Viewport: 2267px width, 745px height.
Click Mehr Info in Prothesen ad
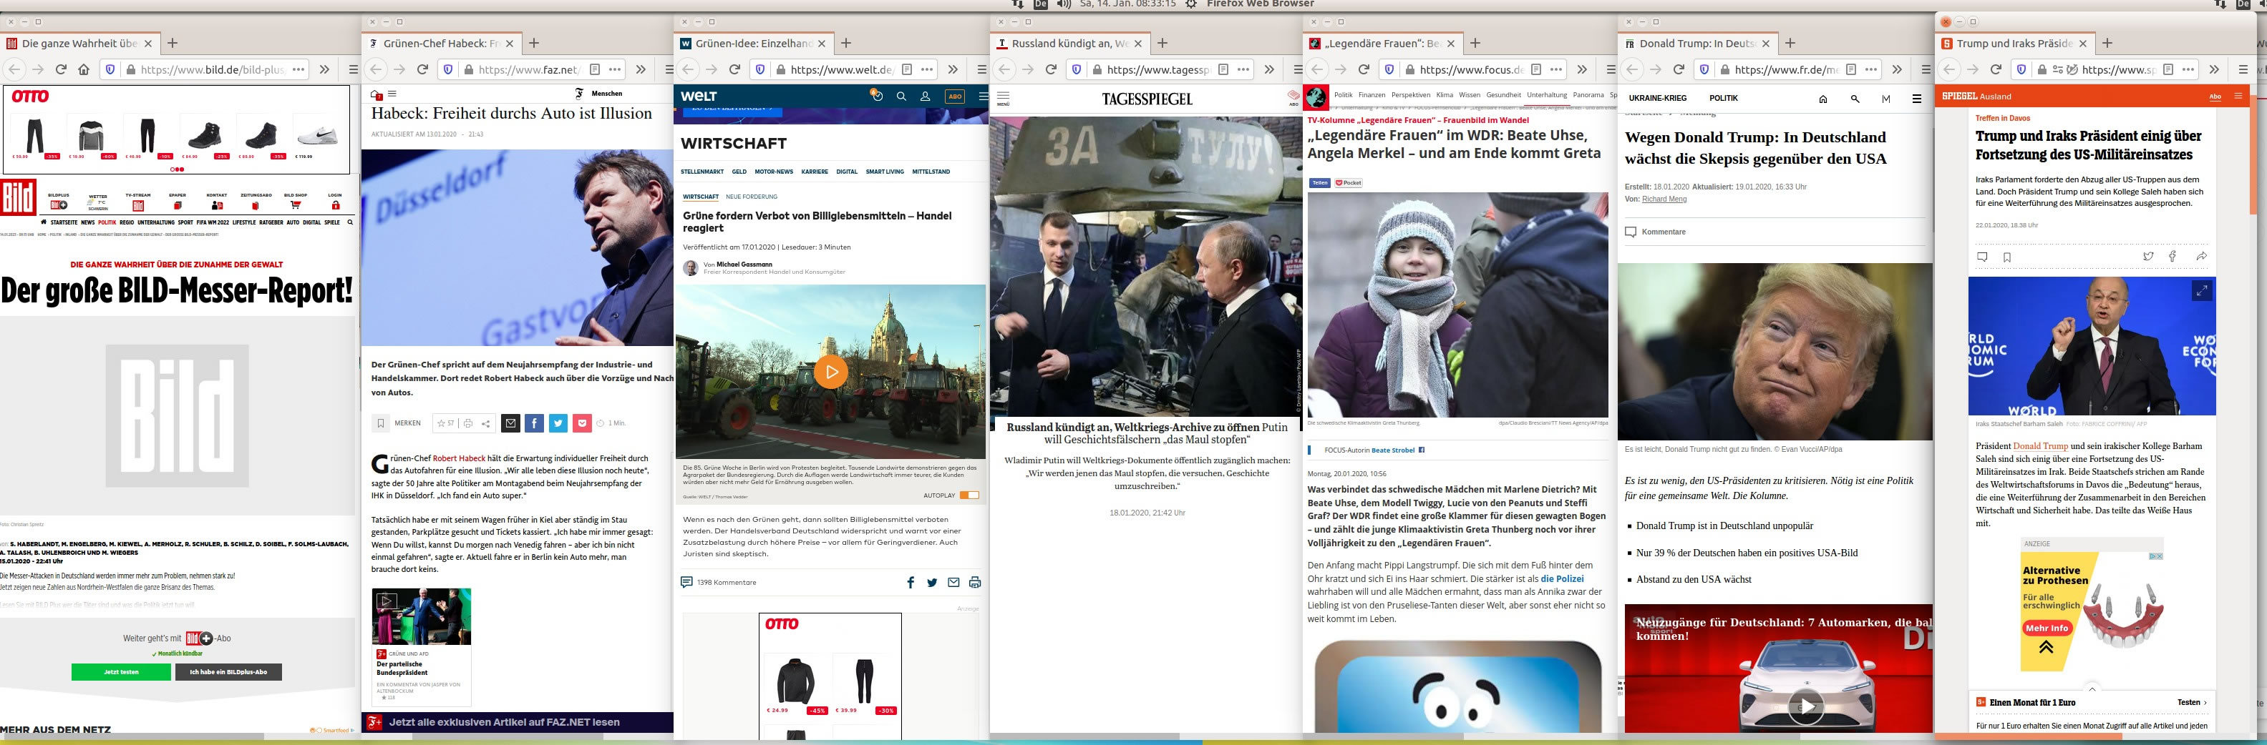coord(2047,628)
